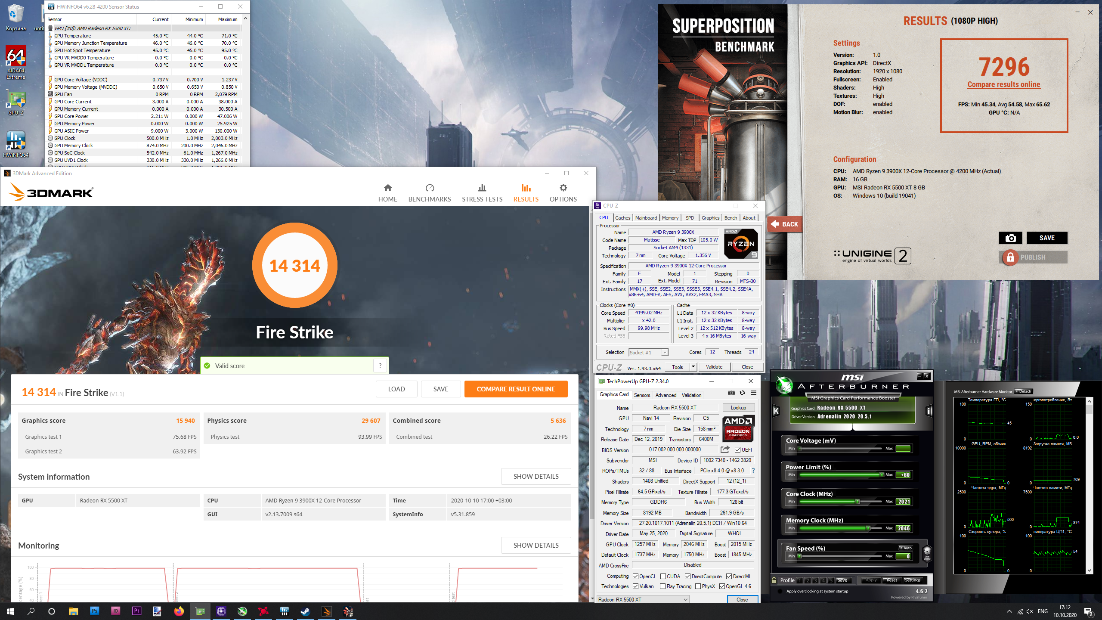The height and width of the screenshot is (620, 1102).
Task: Open InDesign from taskbar
Action: pyautogui.click(x=115, y=611)
